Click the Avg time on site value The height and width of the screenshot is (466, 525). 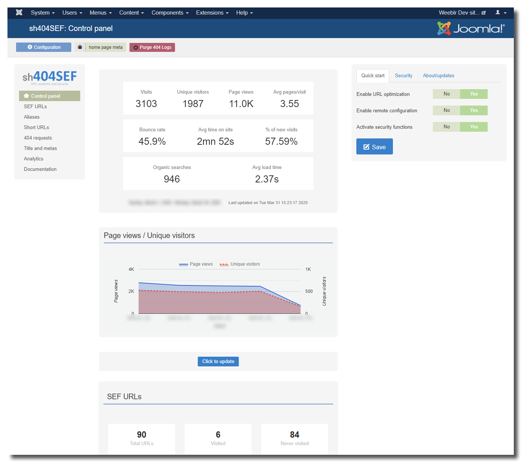click(215, 141)
